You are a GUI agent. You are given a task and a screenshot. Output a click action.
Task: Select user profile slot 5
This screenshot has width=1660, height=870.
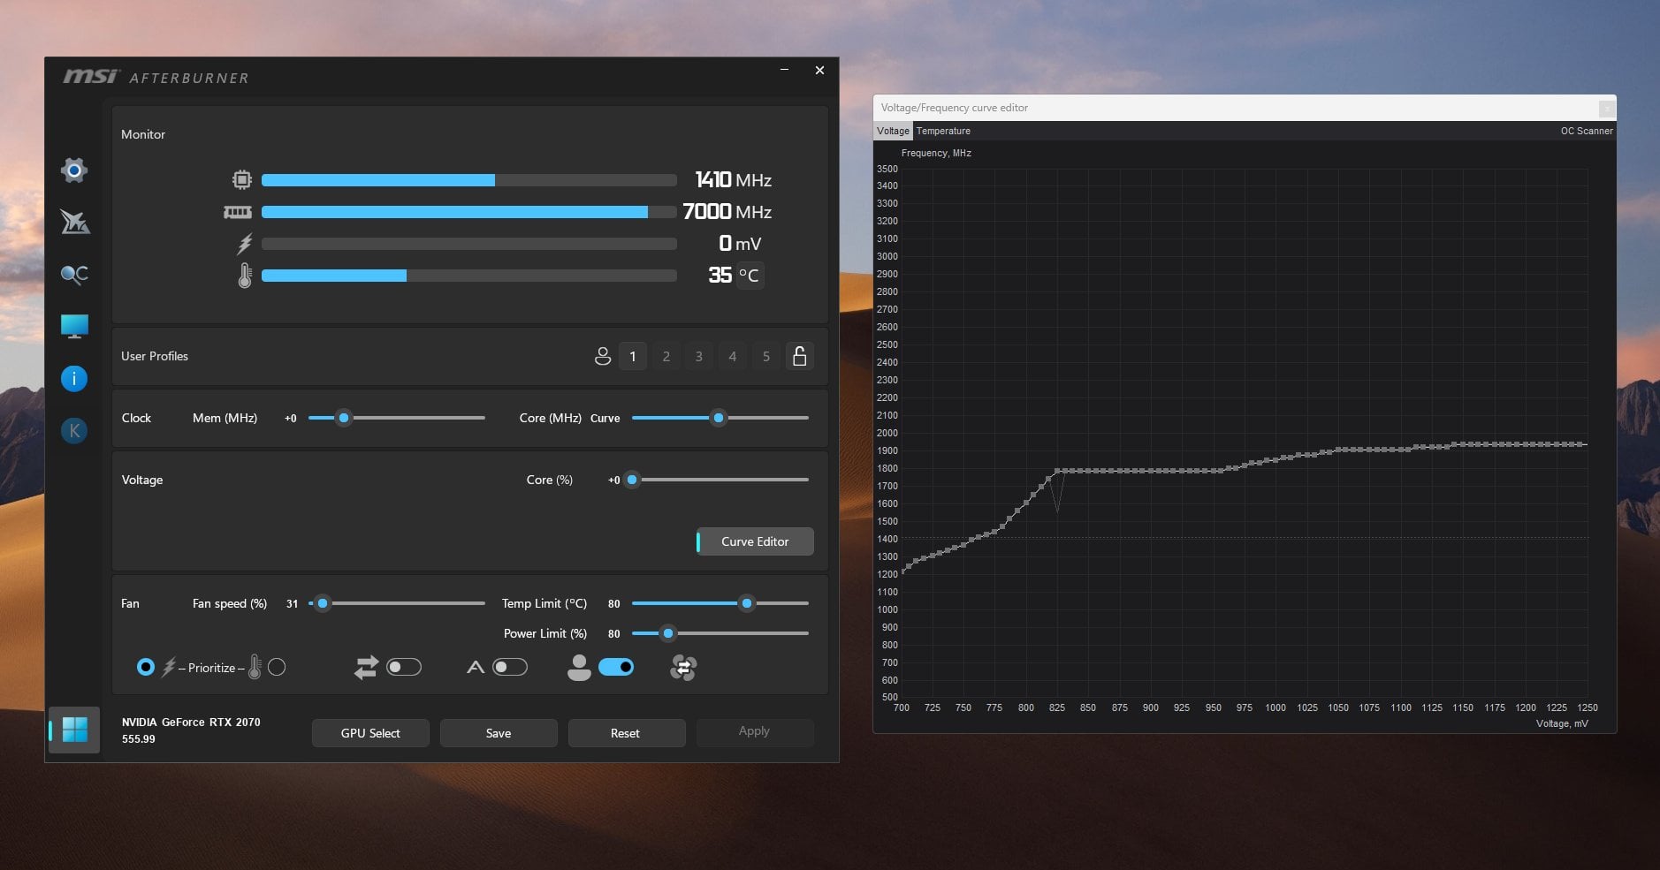coord(765,356)
